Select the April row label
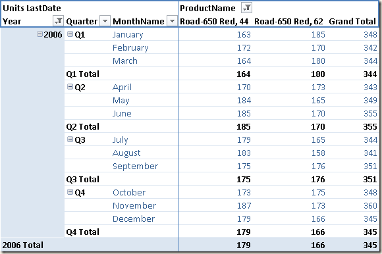Viewport: 382px width, 254px height. pyautogui.click(x=122, y=88)
